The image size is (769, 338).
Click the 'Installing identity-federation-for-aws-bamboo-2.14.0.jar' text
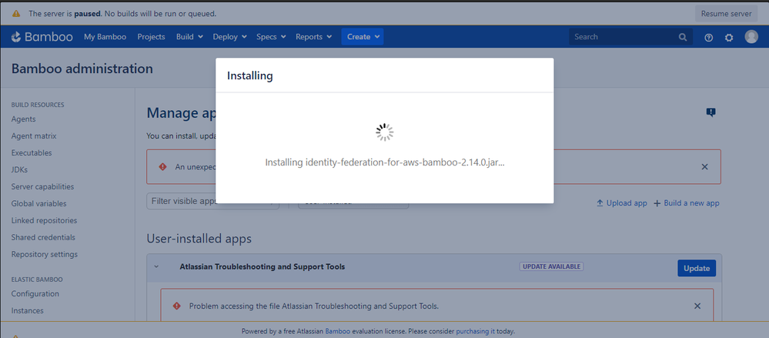pyautogui.click(x=385, y=162)
